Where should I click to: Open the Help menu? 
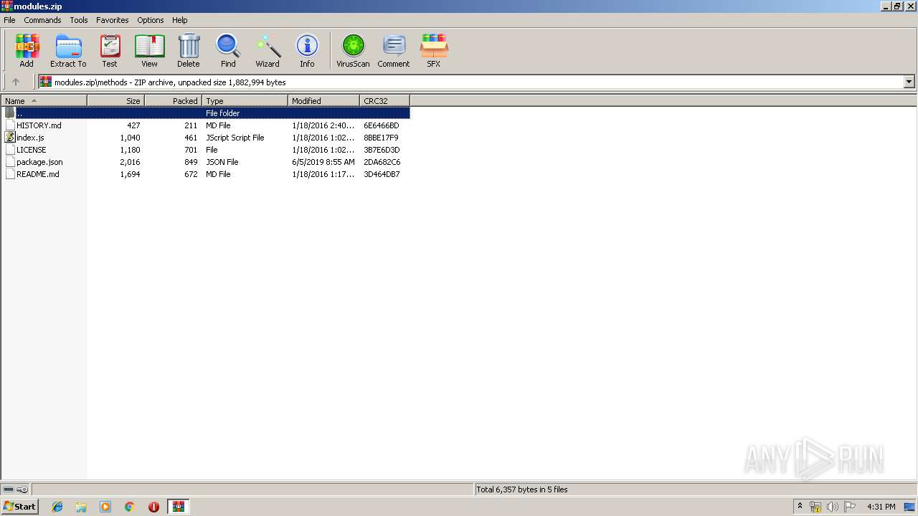(x=180, y=20)
